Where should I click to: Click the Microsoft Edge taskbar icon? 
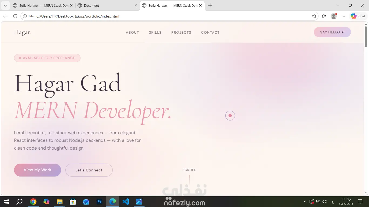point(113,202)
